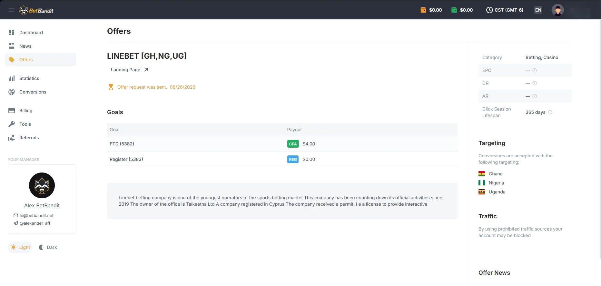Click the green wallet balance icon
Viewport: 601px width, 286px height.
454,10
